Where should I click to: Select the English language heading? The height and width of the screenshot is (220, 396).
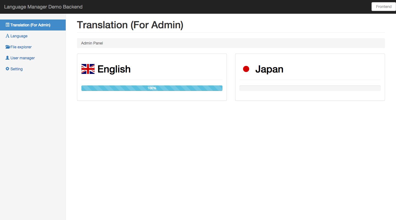click(114, 69)
